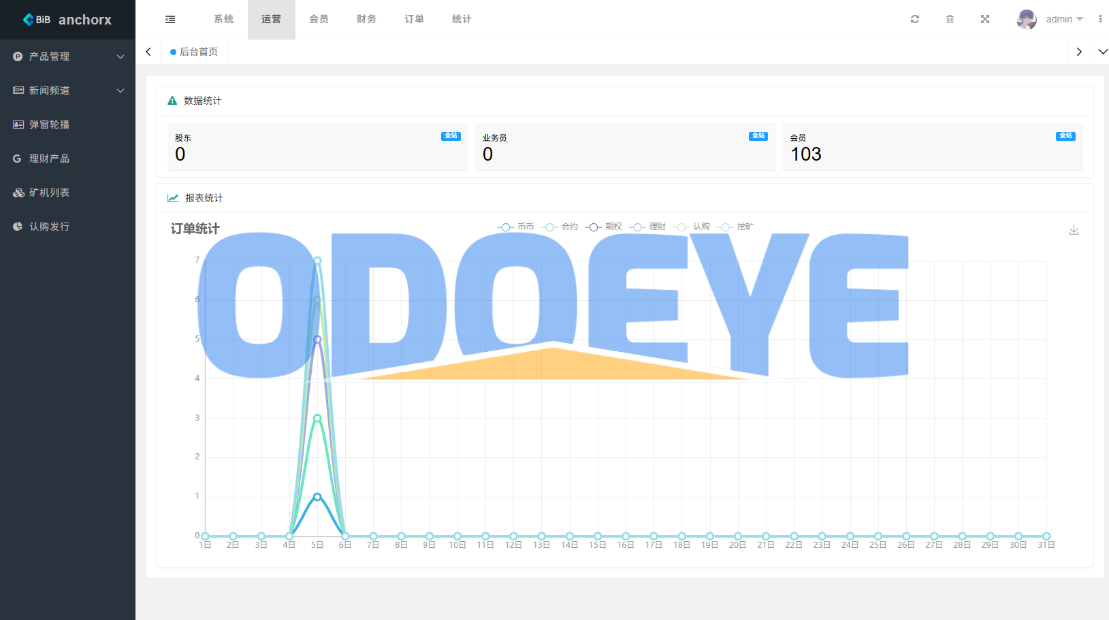1109x620 pixels.
Task: Switch to the 财务 top menu
Action: tap(366, 20)
